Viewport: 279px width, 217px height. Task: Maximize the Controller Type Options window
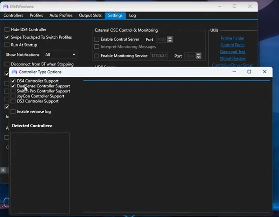point(249,72)
